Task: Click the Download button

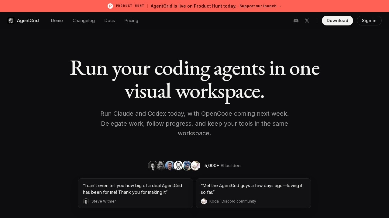Action: 337,21
